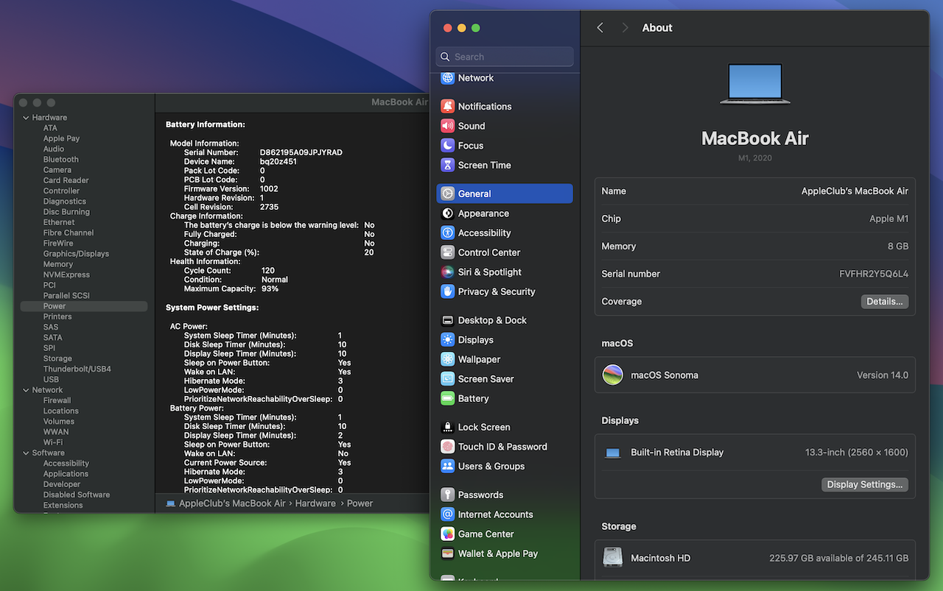This screenshot has width=943, height=591.
Task: Open Screen Time hourglass icon
Action: [x=447, y=165]
